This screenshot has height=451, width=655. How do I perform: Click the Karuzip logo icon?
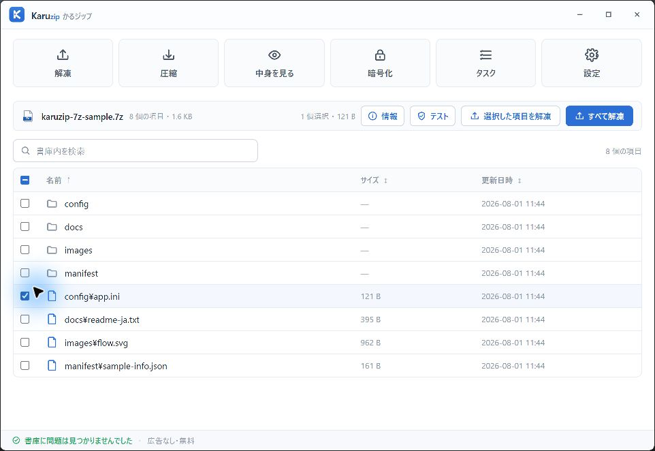[17, 14]
